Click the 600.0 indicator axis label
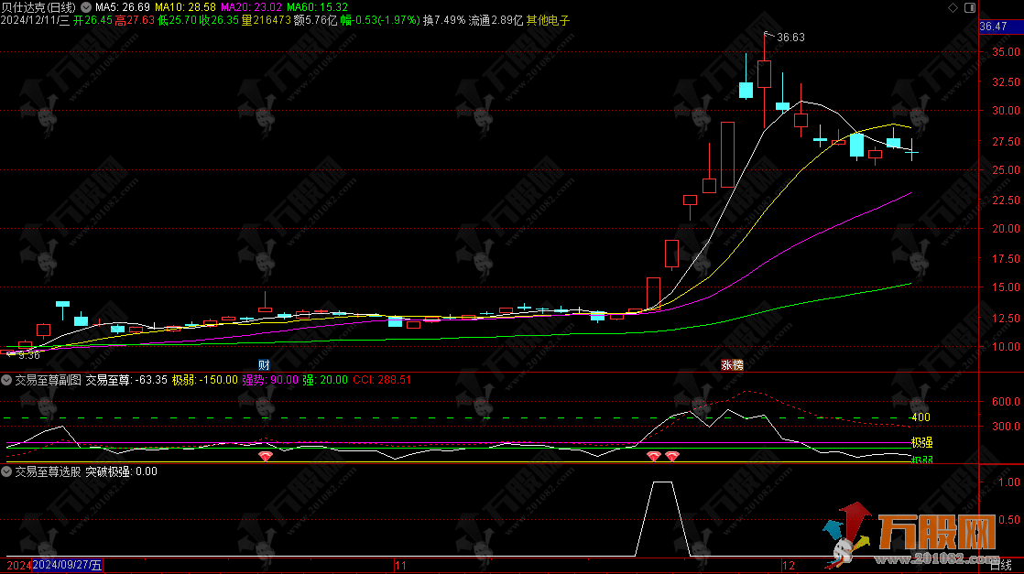This screenshot has width=1024, height=574. pos(1006,402)
